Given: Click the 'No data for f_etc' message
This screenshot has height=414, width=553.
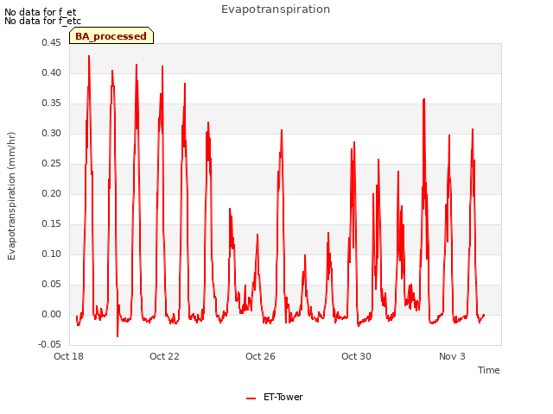Looking at the screenshot, I should coord(42,21).
